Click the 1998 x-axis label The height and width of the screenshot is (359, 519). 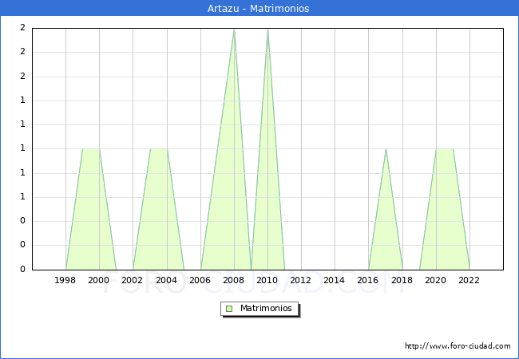coord(65,280)
